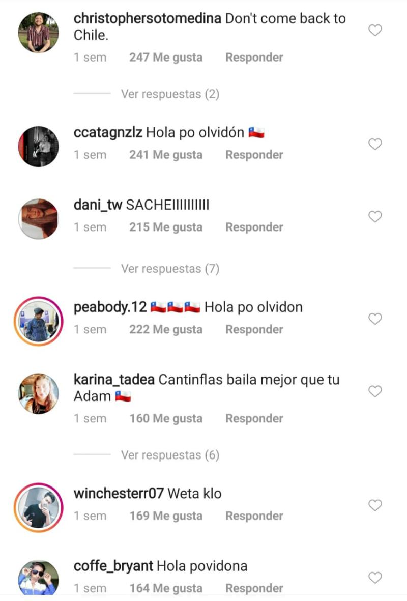Expand the 7 replies under dani_tw's comment
The image size is (407, 601).
170,269
